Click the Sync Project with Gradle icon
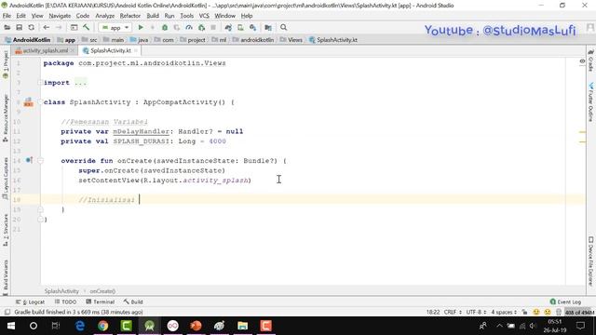This screenshot has height=335, width=596. click(228, 27)
